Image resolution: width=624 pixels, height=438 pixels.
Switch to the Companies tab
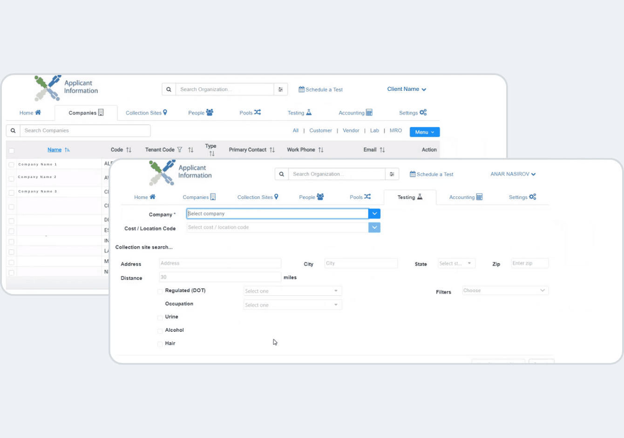(x=199, y=197)
